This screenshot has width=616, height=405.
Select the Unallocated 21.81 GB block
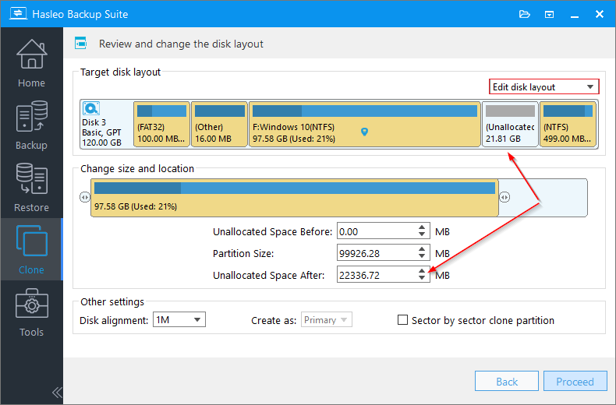pos(510,124)
